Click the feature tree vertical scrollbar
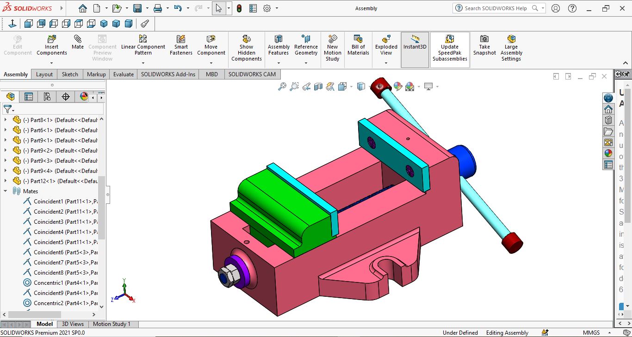Viewport: 632px width, 337px height. click(102, 208)
